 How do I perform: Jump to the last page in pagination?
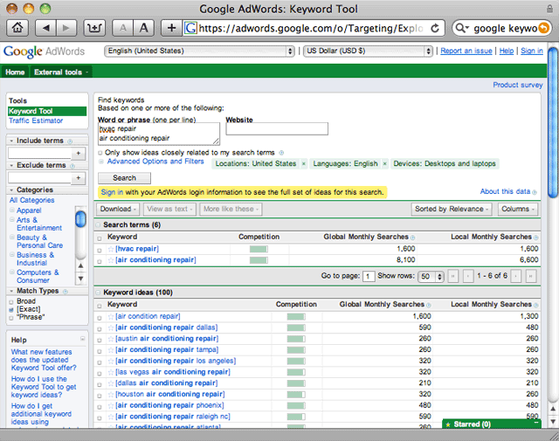(531, 276)
